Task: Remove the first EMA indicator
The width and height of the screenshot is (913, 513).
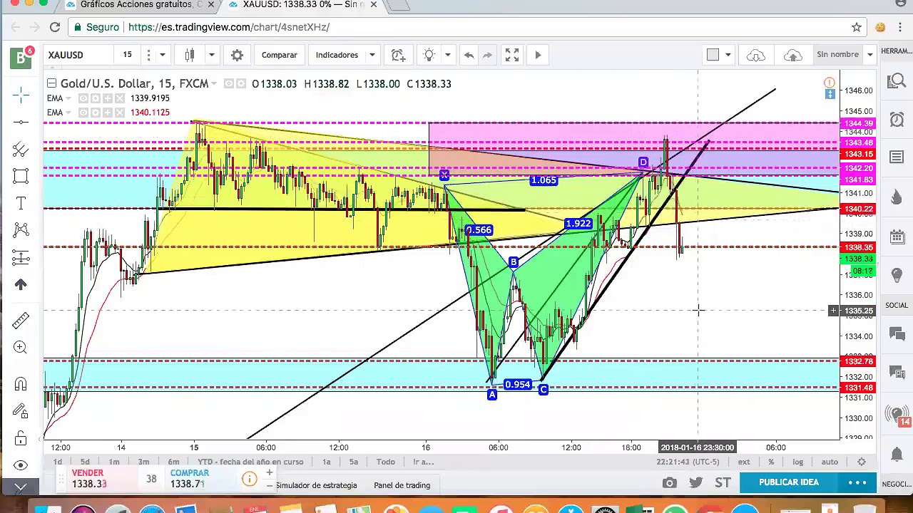Action: (119, 98)
